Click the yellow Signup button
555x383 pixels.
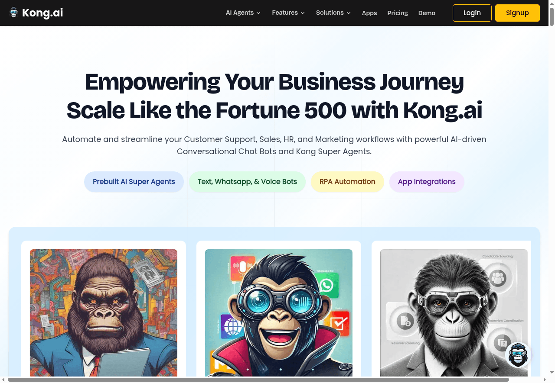pyautogui.click(x=517, y=13)
